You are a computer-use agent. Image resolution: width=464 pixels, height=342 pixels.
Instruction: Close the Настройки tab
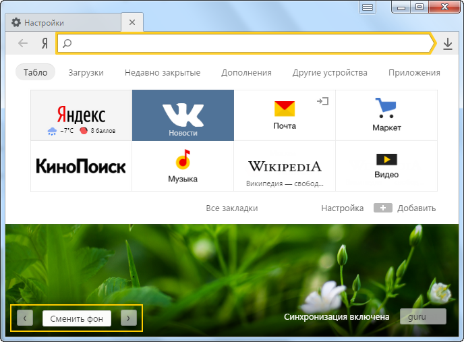(x=132, y=22)
